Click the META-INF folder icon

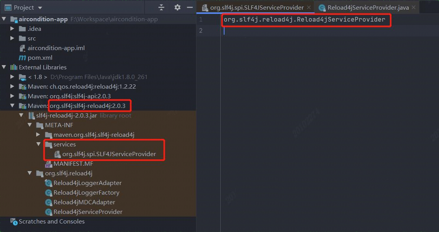pyautogui.click(x=40, y=125)
